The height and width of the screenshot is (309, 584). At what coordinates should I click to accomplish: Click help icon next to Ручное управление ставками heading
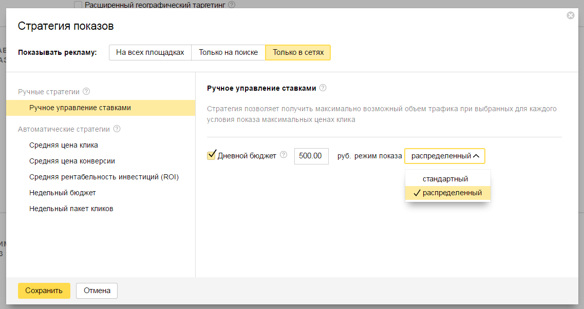(323, 88)
